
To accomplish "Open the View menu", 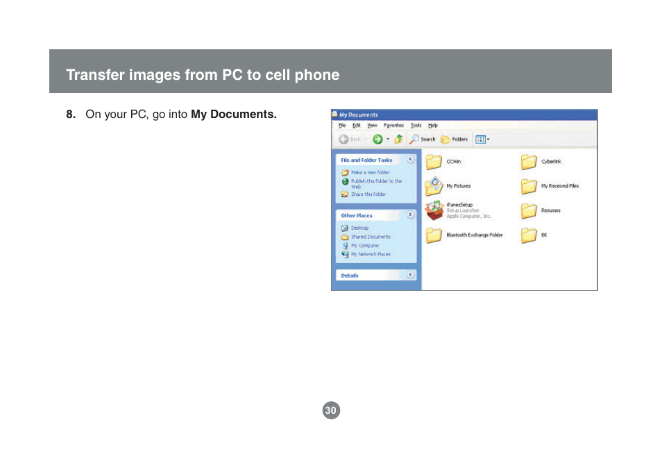I will click(372, 126).
